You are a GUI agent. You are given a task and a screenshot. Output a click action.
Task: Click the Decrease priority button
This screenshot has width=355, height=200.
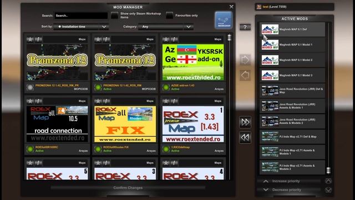pos(289,190)
